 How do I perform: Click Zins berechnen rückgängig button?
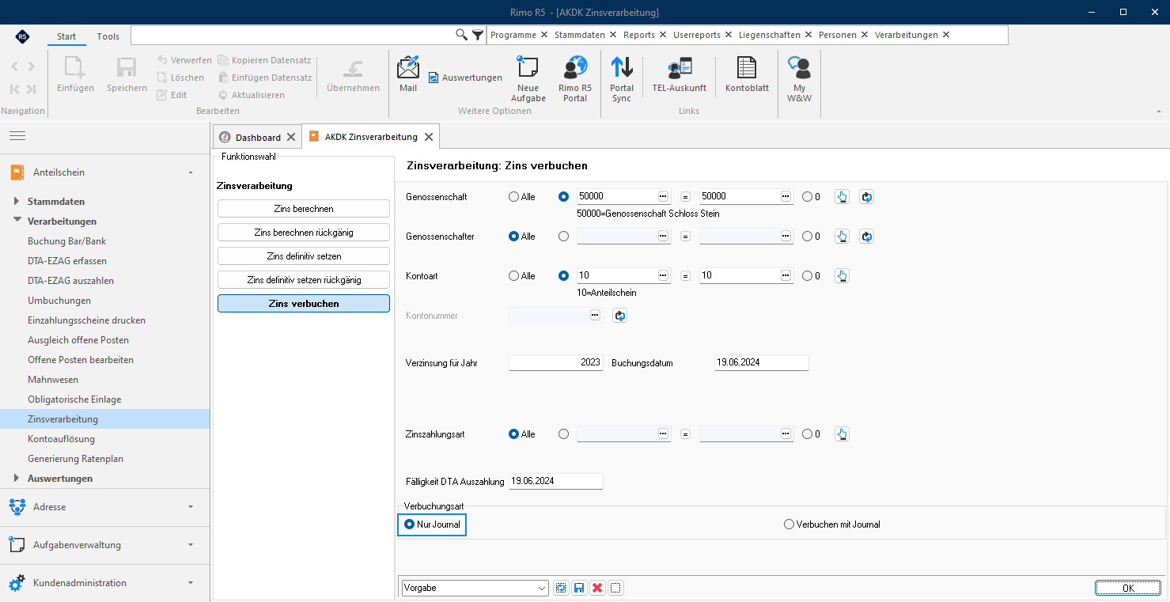[304, 233]
